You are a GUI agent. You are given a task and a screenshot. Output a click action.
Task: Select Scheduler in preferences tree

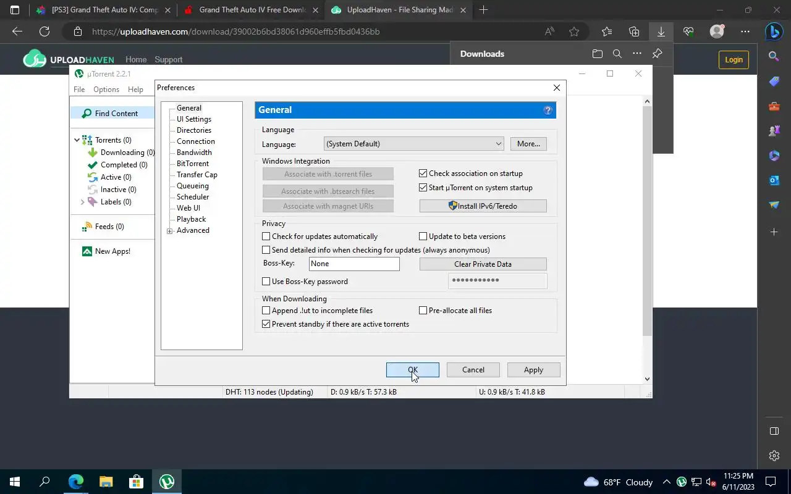[193, 197]
